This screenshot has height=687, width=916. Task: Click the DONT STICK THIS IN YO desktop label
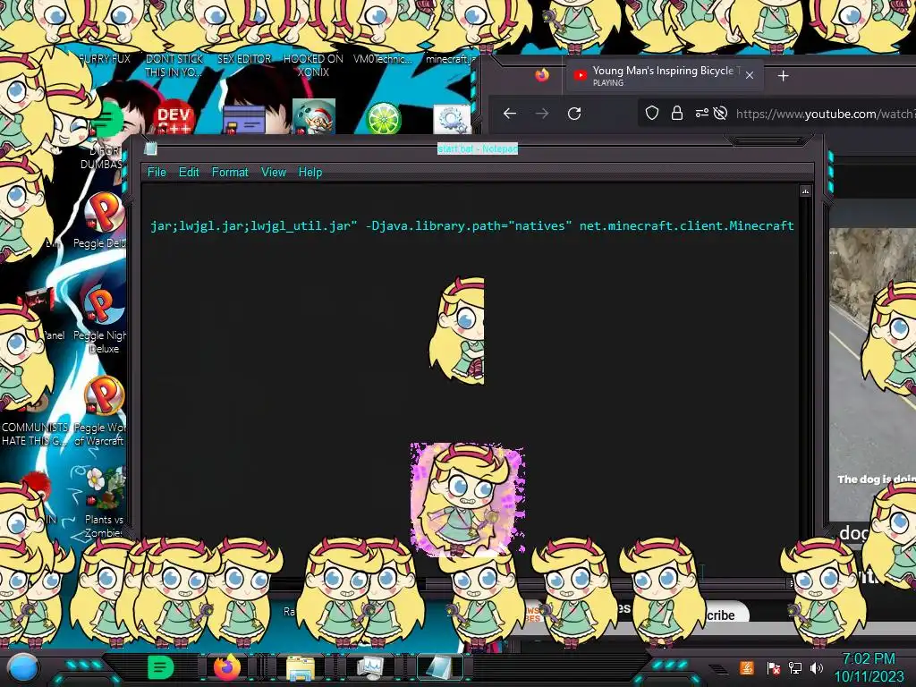click(174, 65)
